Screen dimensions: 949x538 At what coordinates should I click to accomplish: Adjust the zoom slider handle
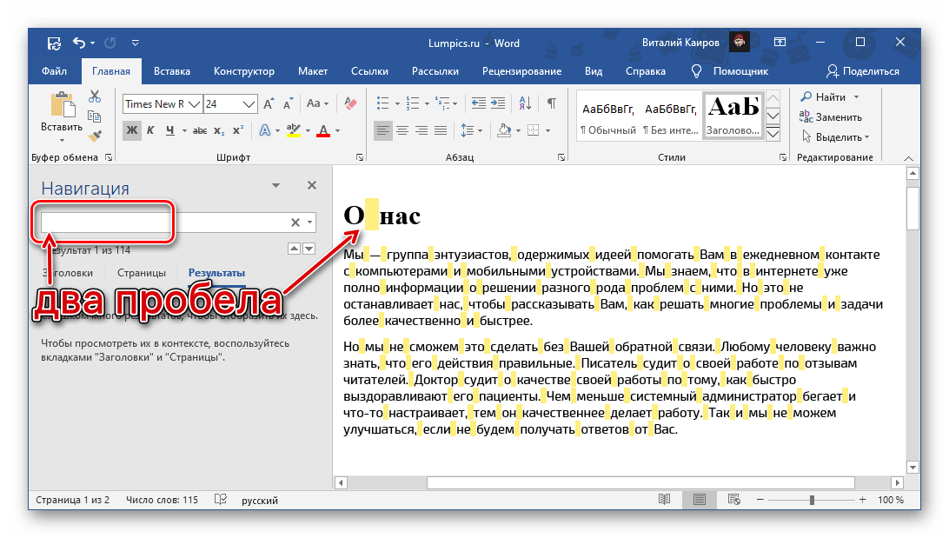(812, 500)
